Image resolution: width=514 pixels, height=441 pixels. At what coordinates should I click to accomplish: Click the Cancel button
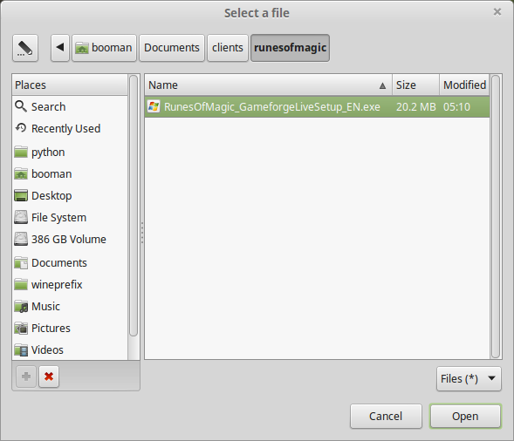pyautogui.click(x=386, y=416)
